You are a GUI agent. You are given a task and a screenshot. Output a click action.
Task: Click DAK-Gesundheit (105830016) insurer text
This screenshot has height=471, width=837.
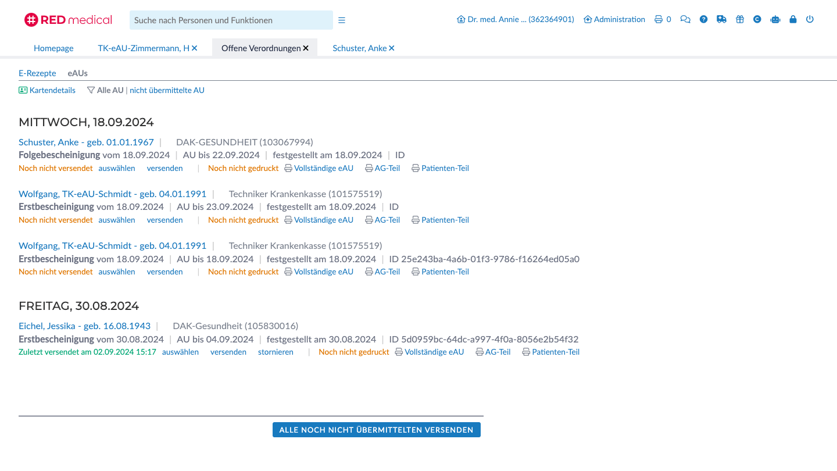[x=235, y=326]
